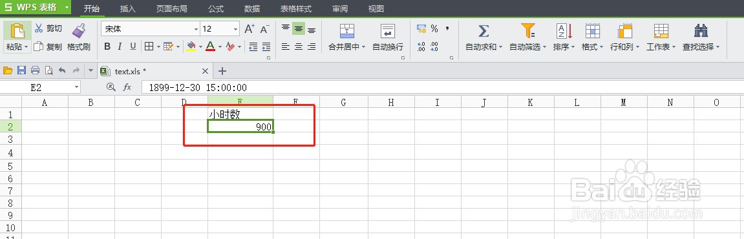Click AutoFilter funnel icon
The width and height of the screenshot is (744, 239).
[527, 31]
